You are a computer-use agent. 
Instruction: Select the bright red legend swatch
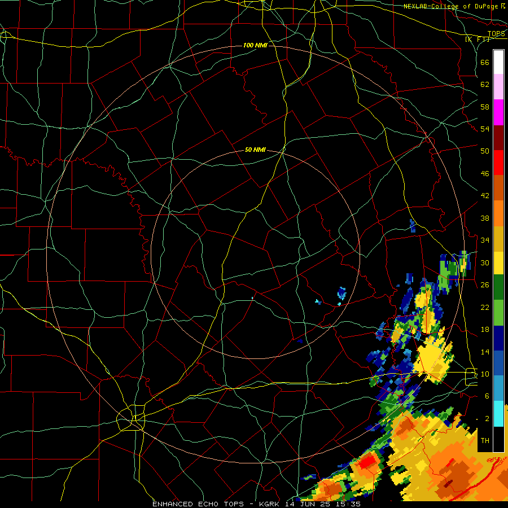coord(498,163)
